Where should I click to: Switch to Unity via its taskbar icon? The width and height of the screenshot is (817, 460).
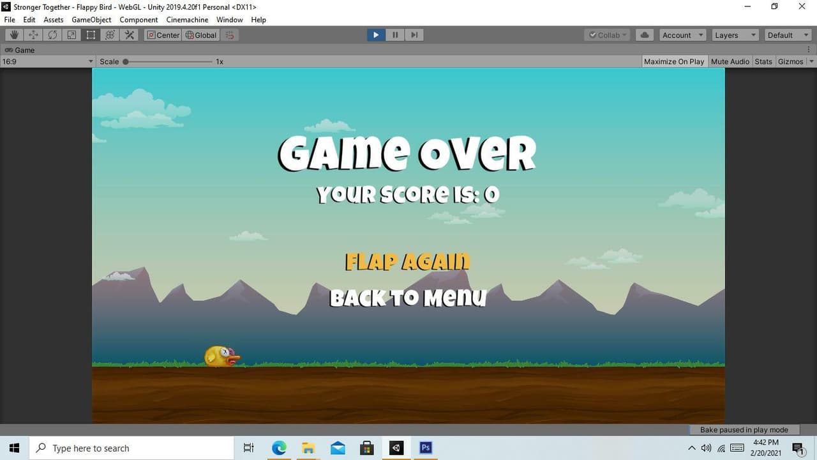(396, 448)
